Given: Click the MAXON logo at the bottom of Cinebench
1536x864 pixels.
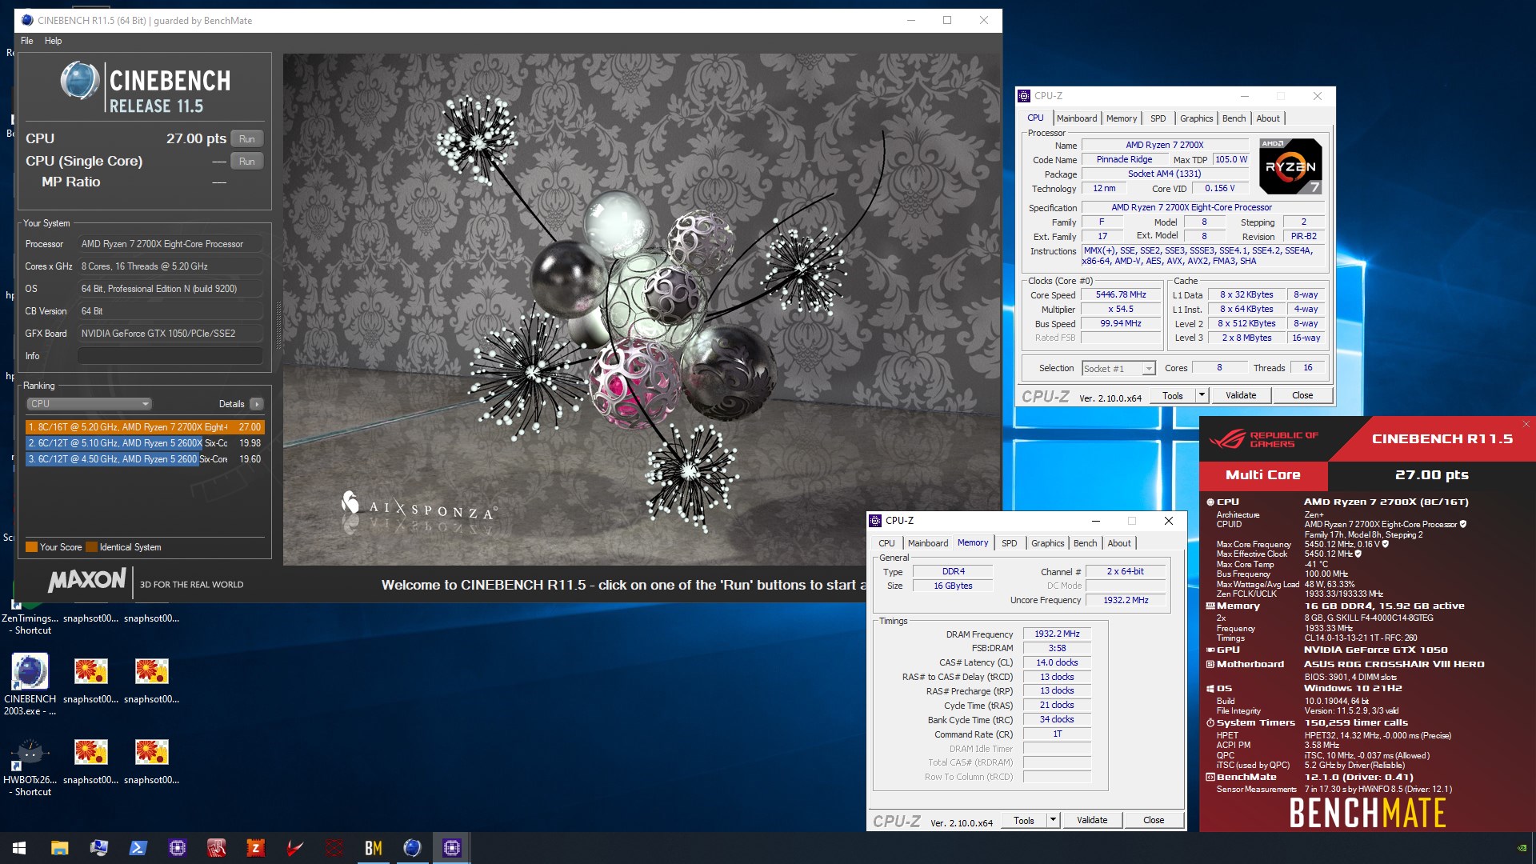Looking at the screenshot, I should pos(87,580).
